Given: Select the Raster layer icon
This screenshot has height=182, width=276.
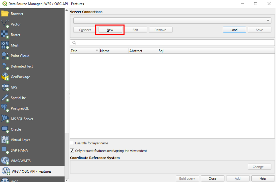Looking at the screenshot, I should (x=5, y=35).
